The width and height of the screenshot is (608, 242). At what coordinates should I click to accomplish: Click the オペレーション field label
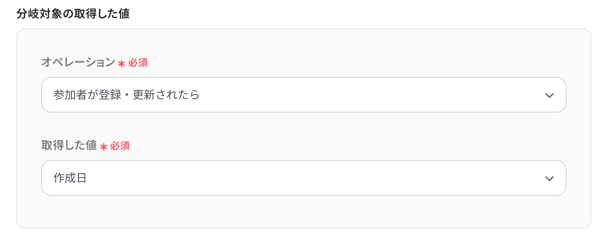point(78,63)
